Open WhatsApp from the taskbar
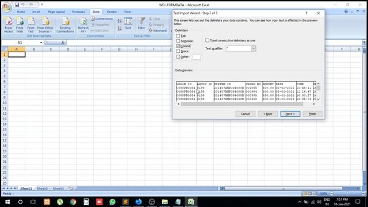Viewport: 368px width, 207px height. 113,202
